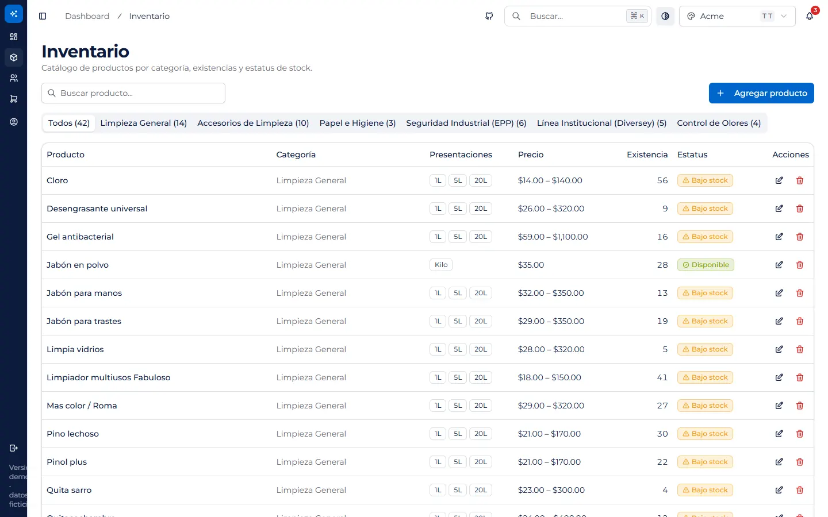828x517 pixels.
Task: Click the Buscar producto search field
Action: 133,93
